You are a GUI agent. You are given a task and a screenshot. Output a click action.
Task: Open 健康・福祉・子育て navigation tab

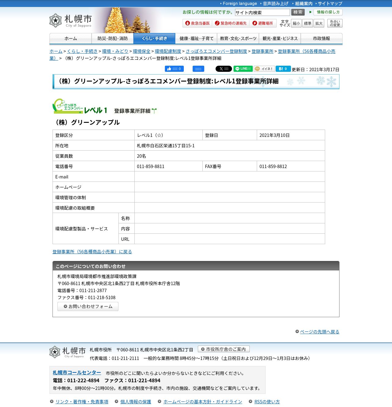pyautogui.click(x=196, y=38)
